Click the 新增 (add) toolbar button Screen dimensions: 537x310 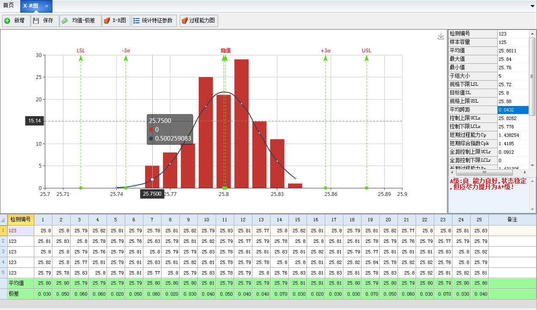coord(16,21)
